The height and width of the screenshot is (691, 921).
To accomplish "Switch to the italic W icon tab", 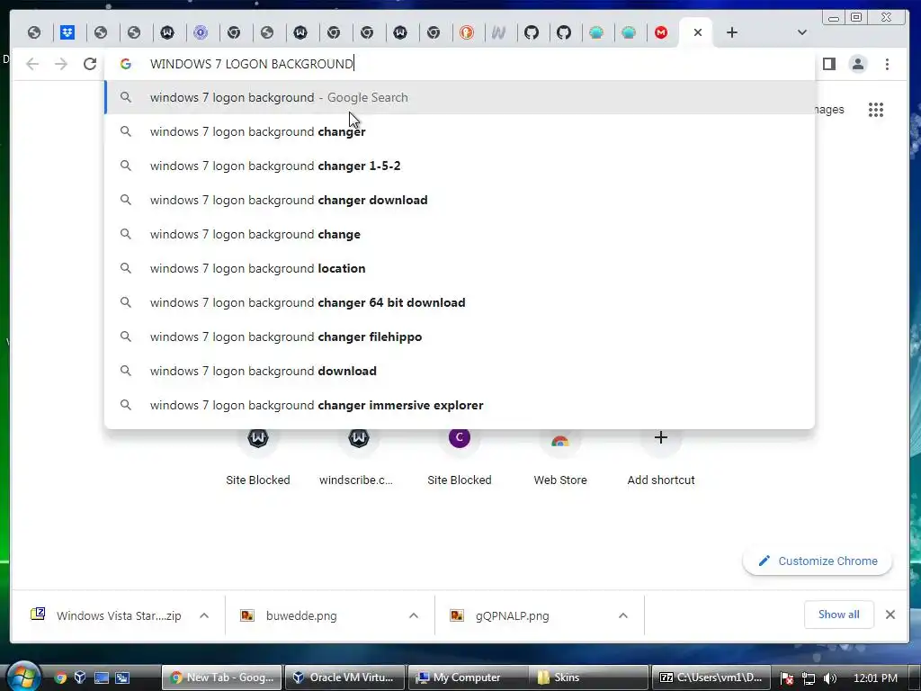I will pyautogui.click(x=498, y=33).
